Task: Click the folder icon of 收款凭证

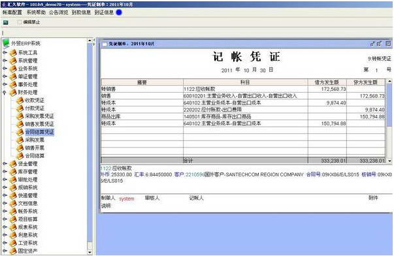Action: (x=20, y=100)
